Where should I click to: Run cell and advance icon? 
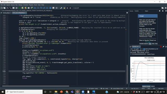point(26,8)
